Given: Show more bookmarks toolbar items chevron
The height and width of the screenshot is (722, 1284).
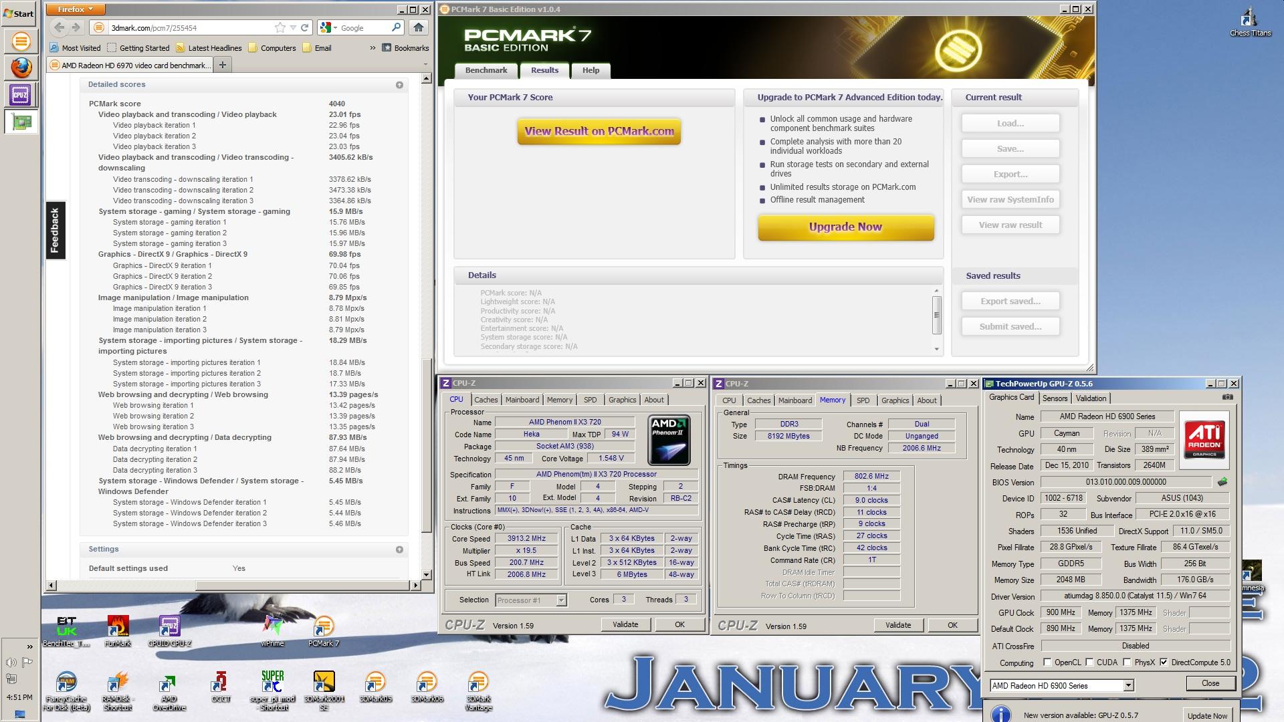Looking at the screenshot, I should click(372, 47).
